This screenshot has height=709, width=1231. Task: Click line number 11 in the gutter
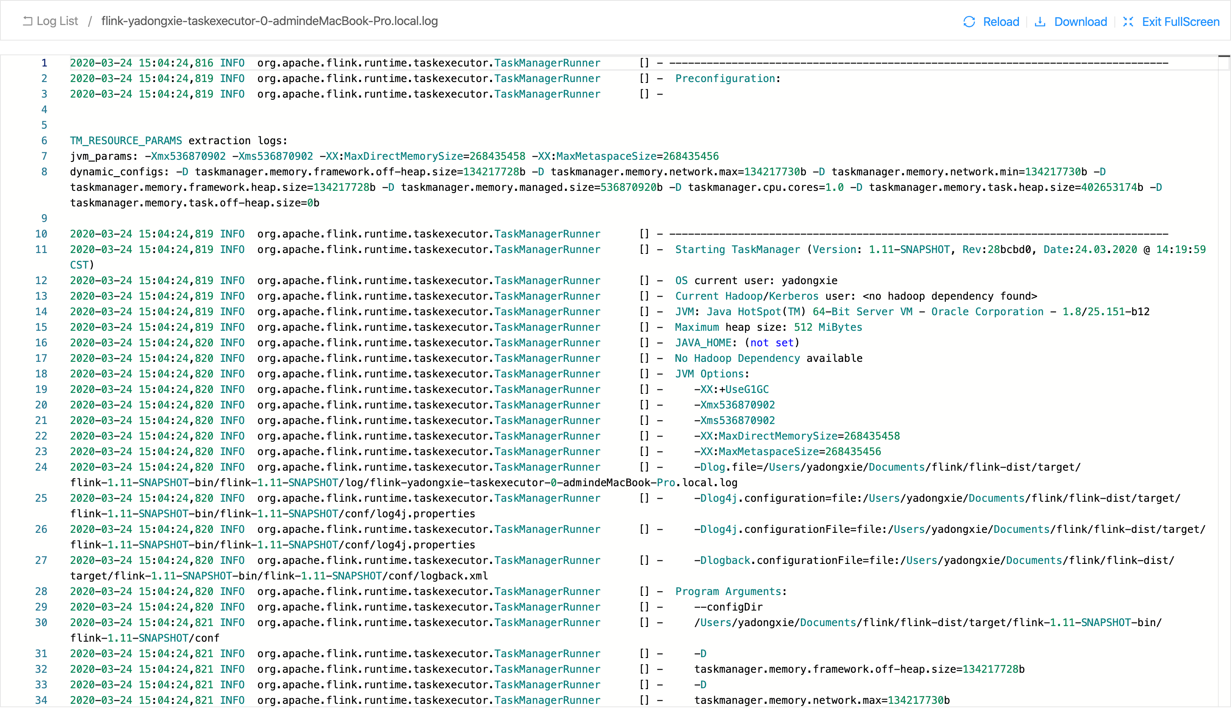[x=41, y=249]
